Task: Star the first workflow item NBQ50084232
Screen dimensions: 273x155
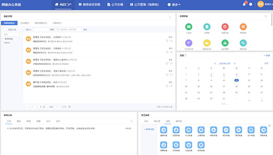Action: click(x=171, y=41)
